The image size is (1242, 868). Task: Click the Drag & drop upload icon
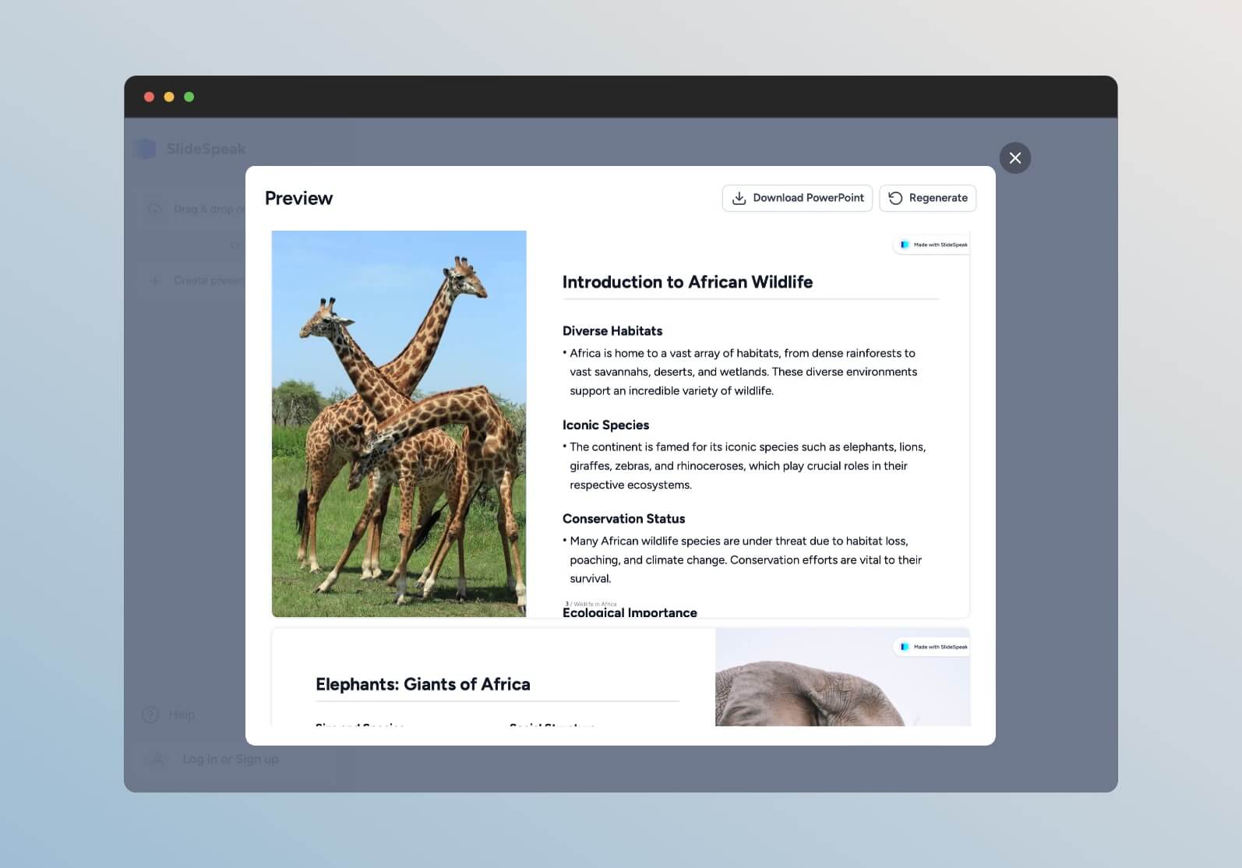tap(155, 209)
